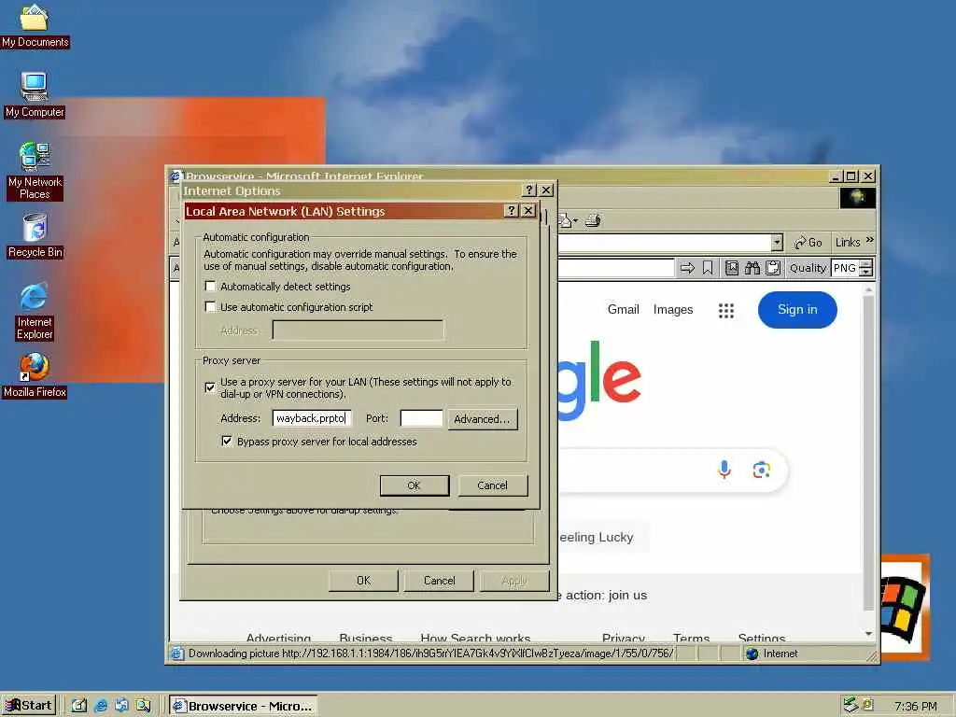This screenshot has width=956, height=717.
Task: Click the network connection tray icon
Action: [x=851, y=706]
